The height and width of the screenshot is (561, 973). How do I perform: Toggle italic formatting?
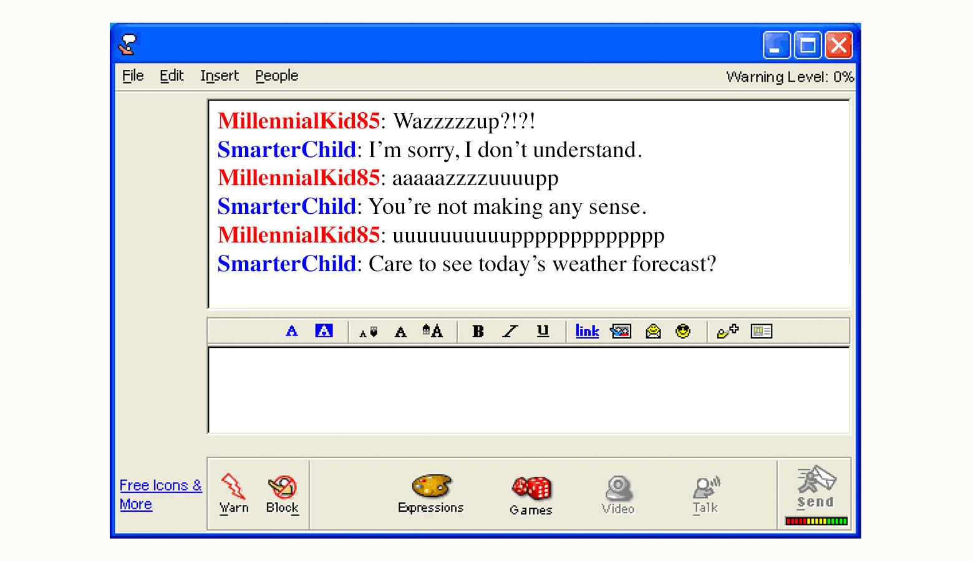tap(510, 331)
